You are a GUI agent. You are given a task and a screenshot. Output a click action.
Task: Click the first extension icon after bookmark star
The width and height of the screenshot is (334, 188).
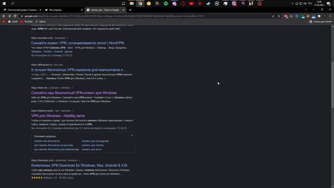coord(286,16)
